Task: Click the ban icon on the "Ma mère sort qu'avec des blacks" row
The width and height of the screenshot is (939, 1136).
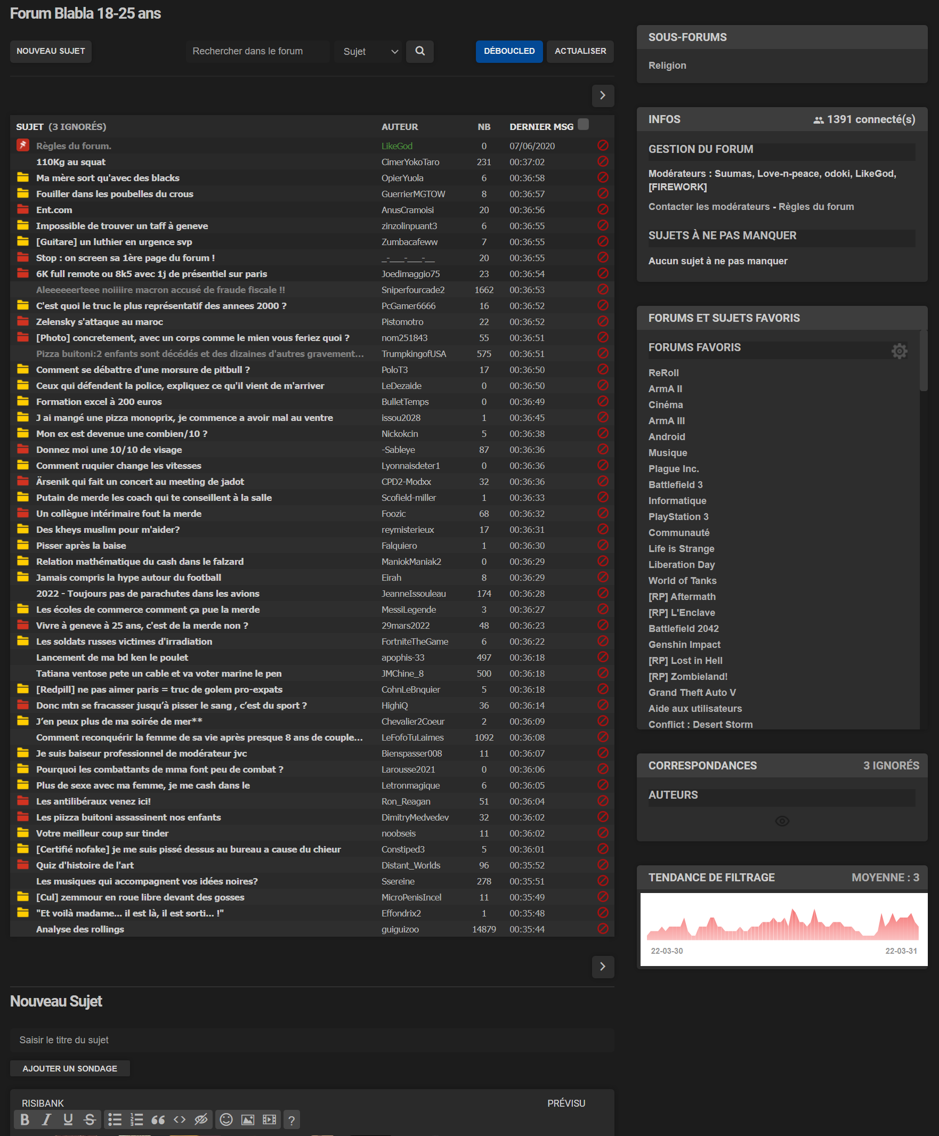Action: 603,178
